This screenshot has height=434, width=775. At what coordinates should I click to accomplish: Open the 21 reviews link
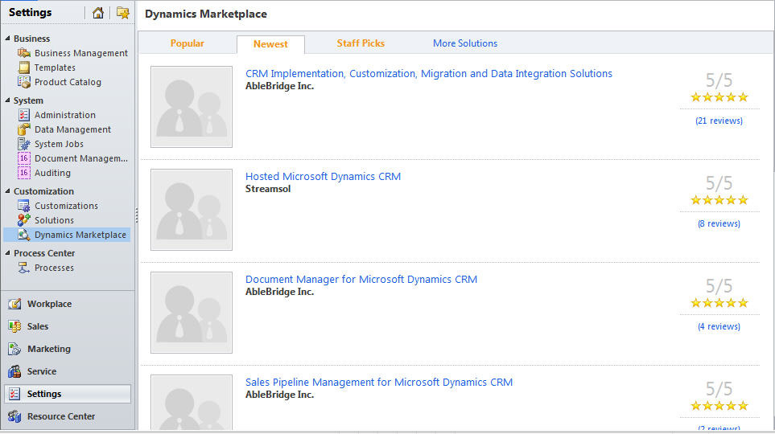click(x=719, y=121)
